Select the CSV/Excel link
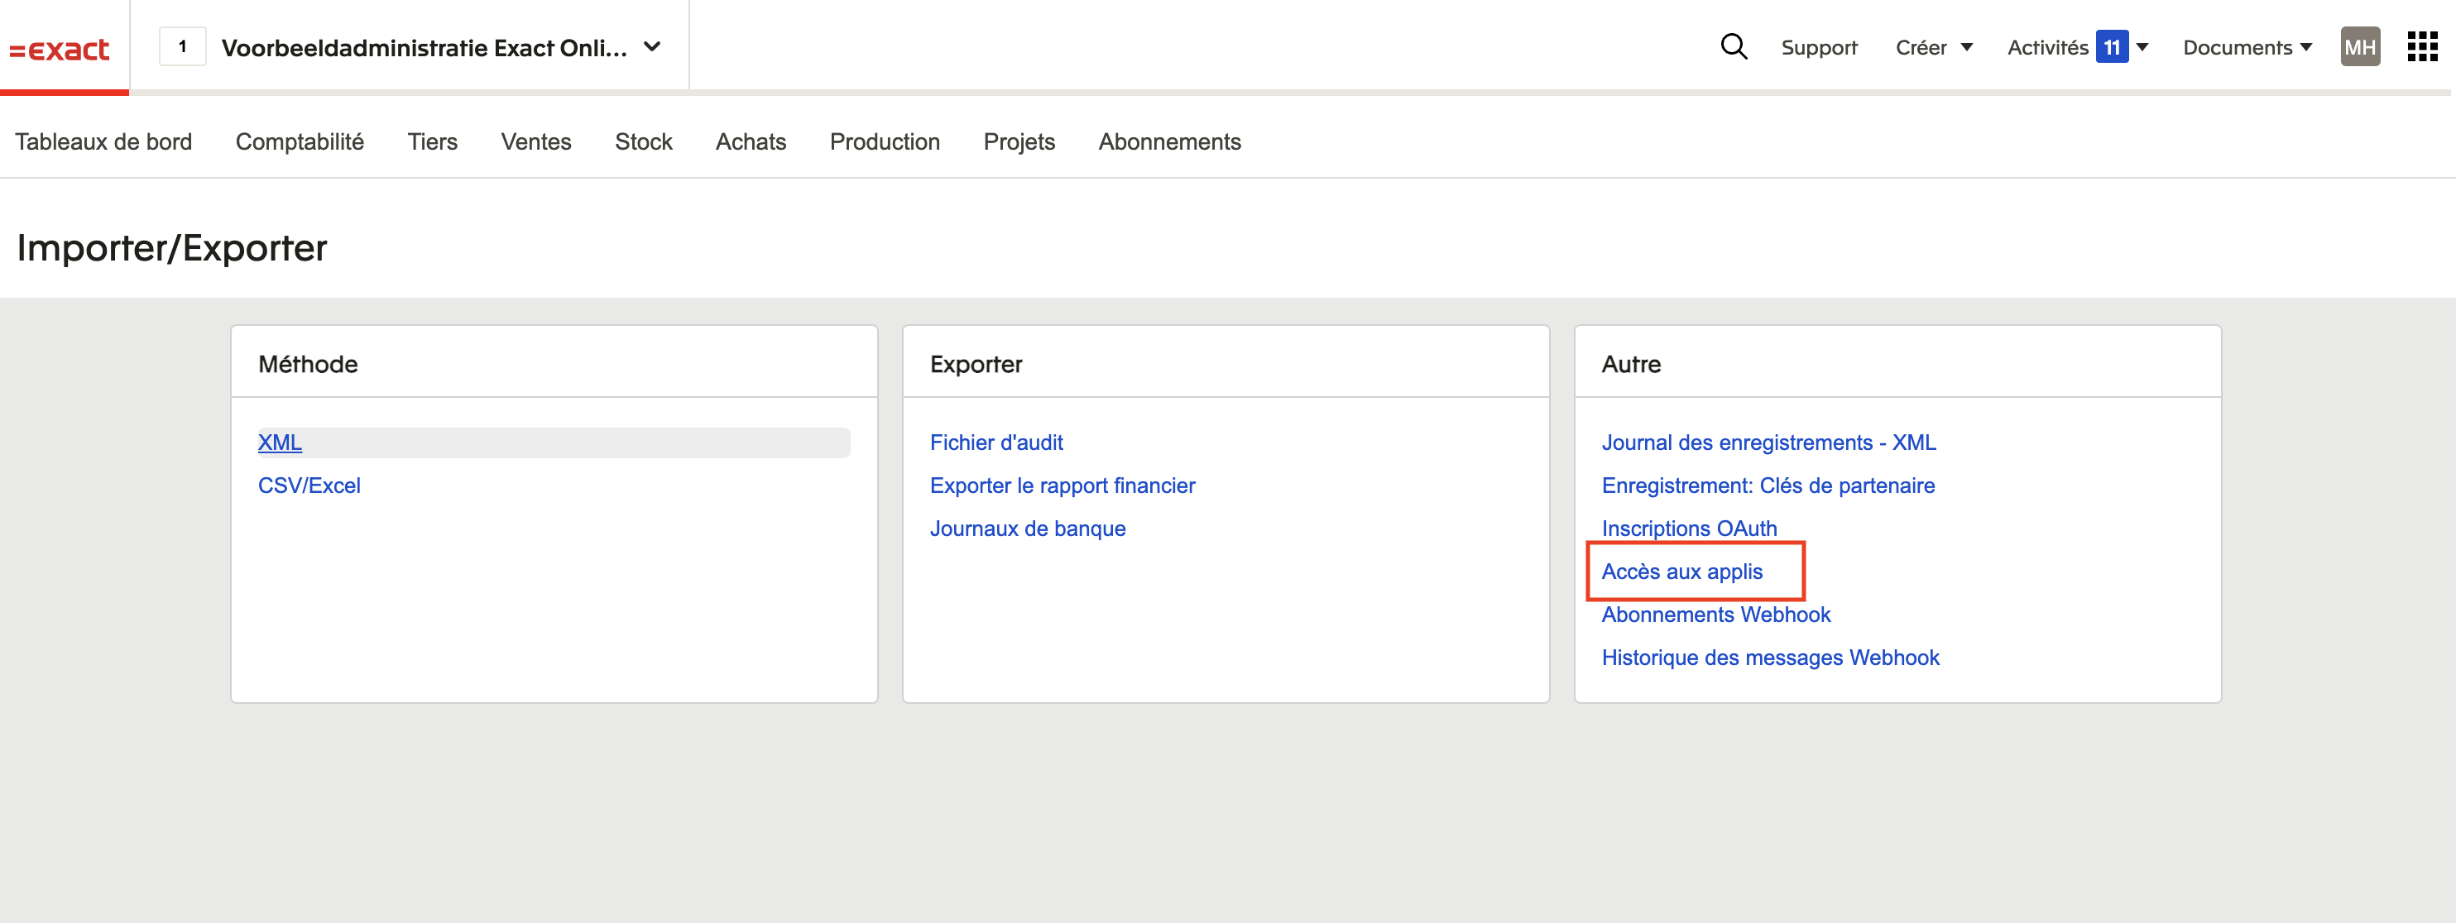 coord(309,485)
